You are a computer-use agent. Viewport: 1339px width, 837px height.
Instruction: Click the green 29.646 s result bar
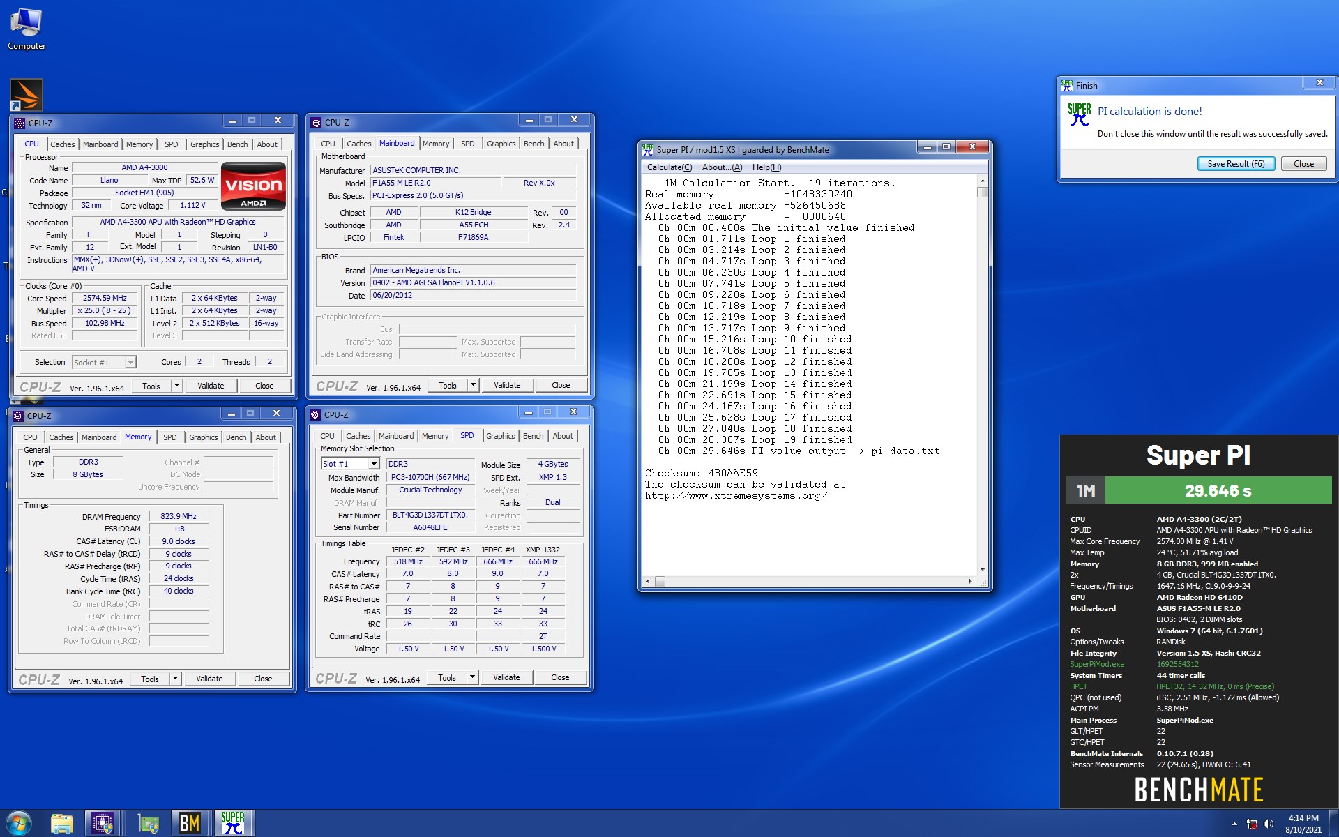click(x=1218, y=490)
